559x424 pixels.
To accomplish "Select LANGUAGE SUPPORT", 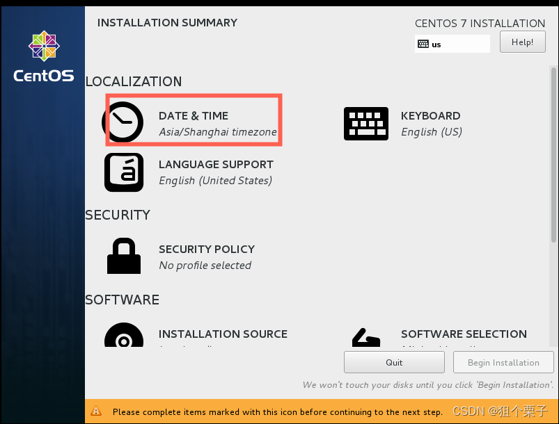I will 216,164.
